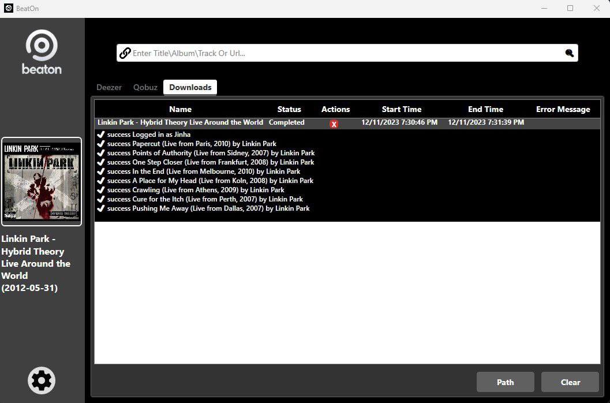The width and height of the screenshot is (610, 403).
Task: Click 'Points of Authority (Live from Sidney, 2007)' entry
Action: click(211, 153)
